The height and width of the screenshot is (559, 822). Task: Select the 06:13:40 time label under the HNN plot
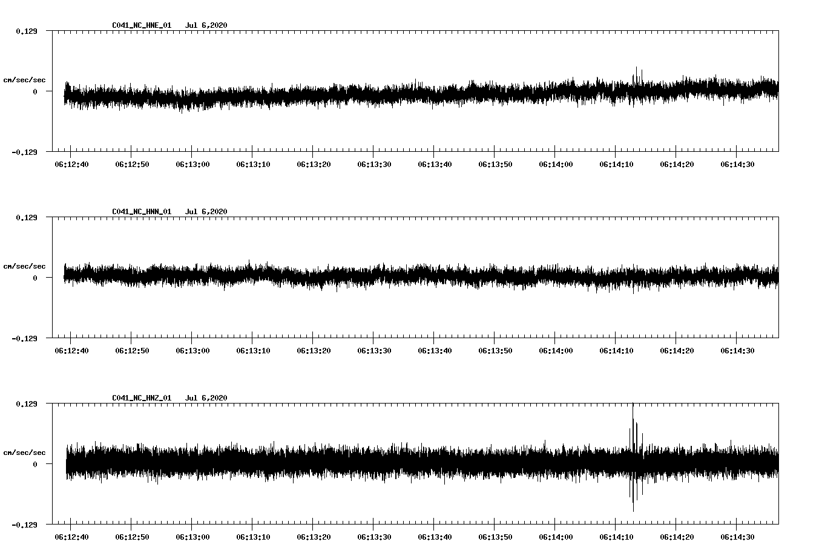[x=435, y=350]
